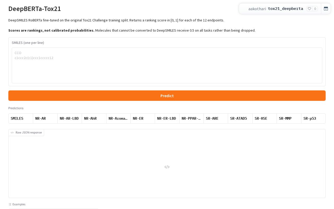The height and width of the screenshot is (209, 334).
Task: Click the code icon in JSON panel
Action: (x=167, y=167)
